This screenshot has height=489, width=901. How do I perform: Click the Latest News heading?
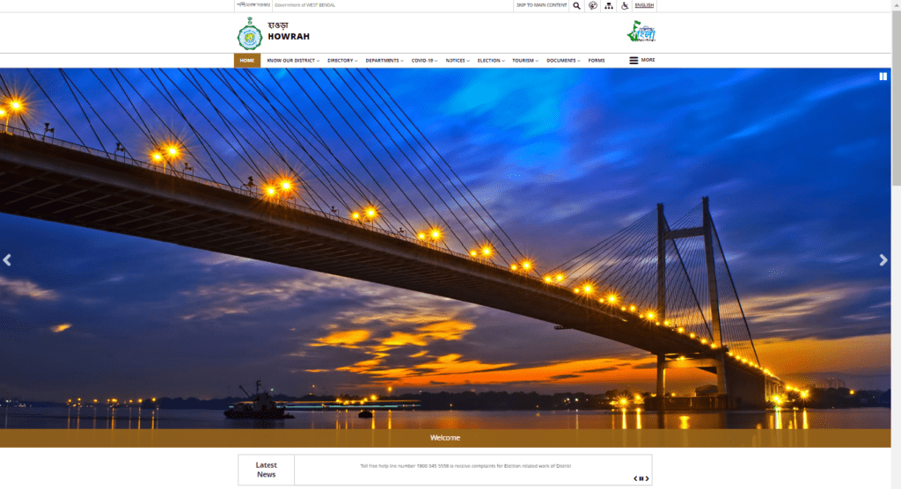coord(266,470)
